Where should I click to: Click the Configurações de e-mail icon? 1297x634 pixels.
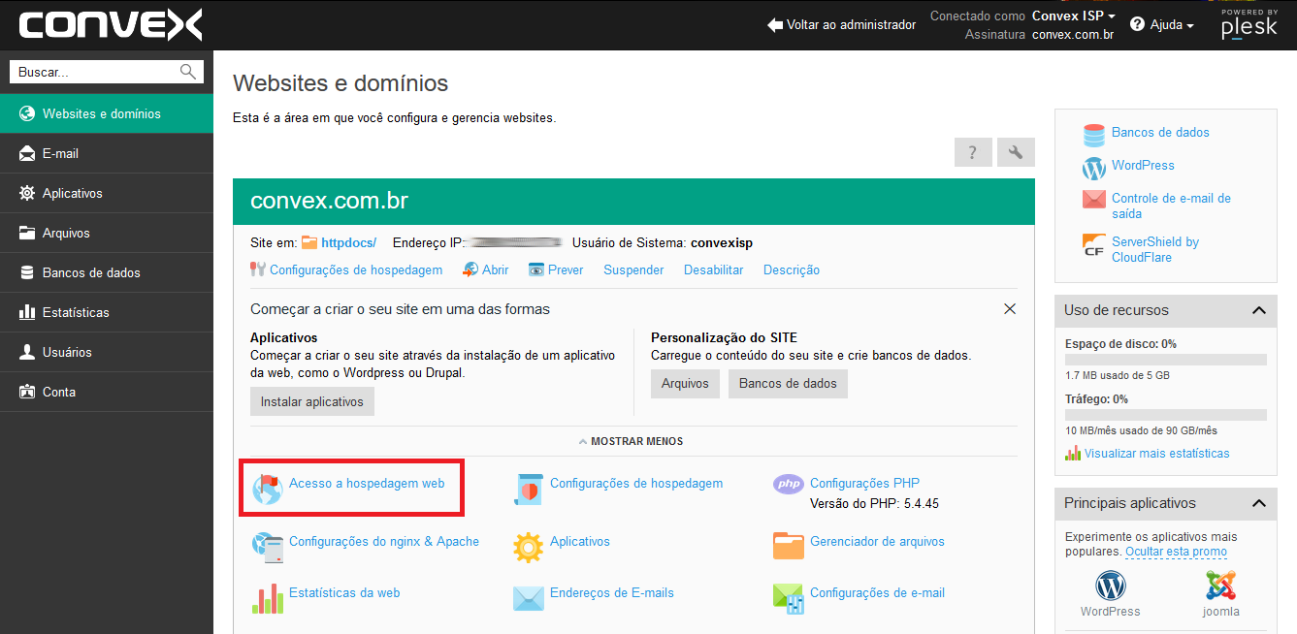click(x=789, y=599)
